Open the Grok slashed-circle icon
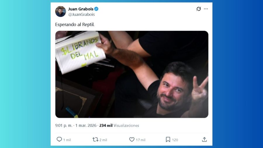The width and height of the screenshot is (263, 148). [199, 9]
